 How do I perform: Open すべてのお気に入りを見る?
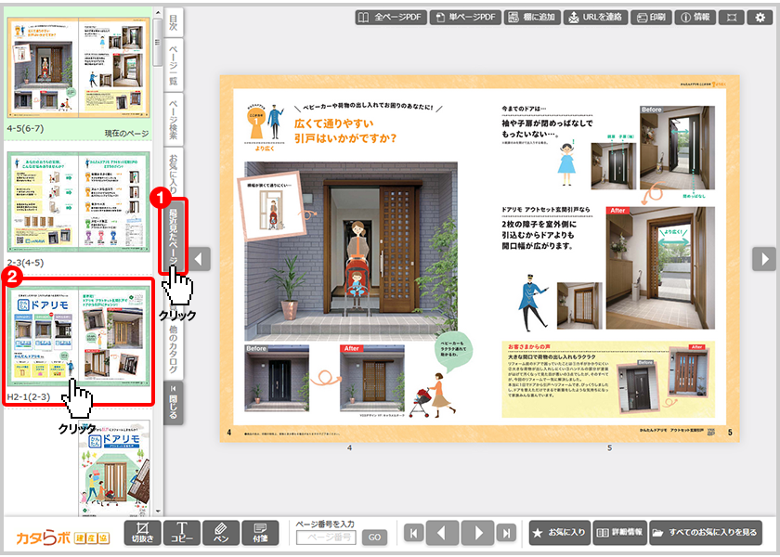(706, 533)
